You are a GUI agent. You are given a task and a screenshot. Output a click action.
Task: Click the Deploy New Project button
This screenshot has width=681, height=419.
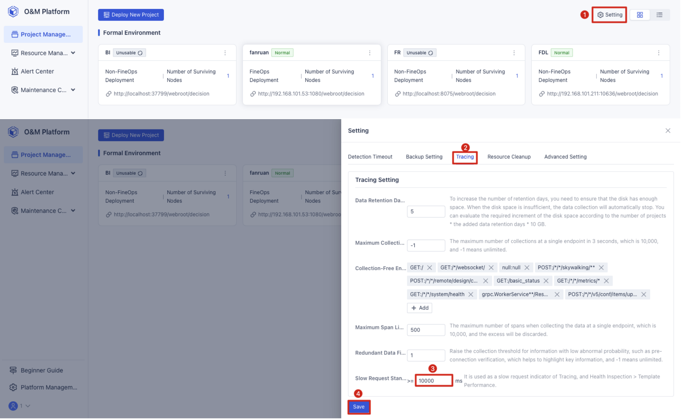click(131, 15)
